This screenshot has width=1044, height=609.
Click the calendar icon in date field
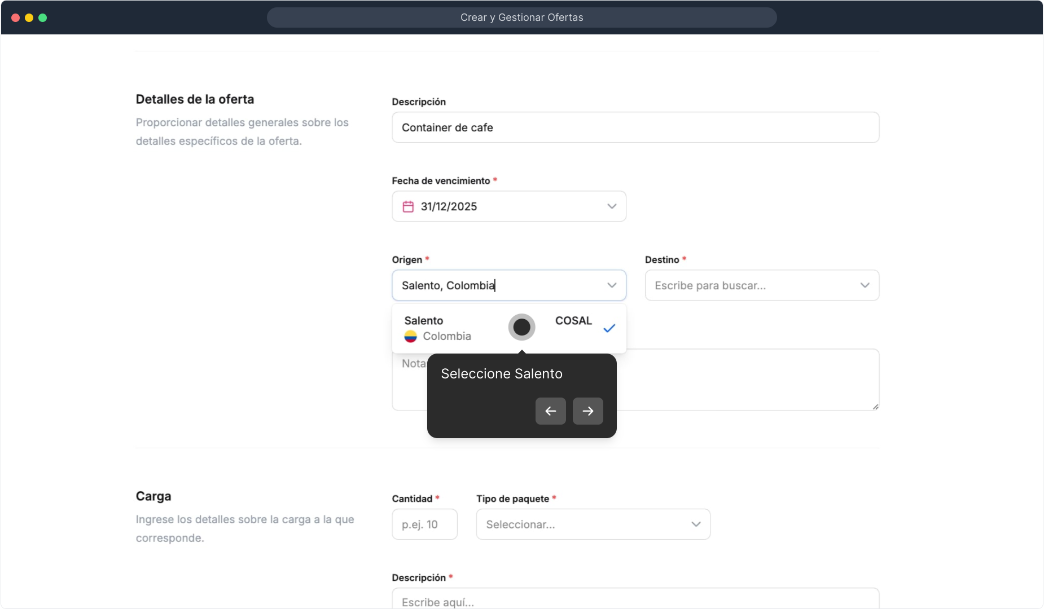click(x=408, y=206)
